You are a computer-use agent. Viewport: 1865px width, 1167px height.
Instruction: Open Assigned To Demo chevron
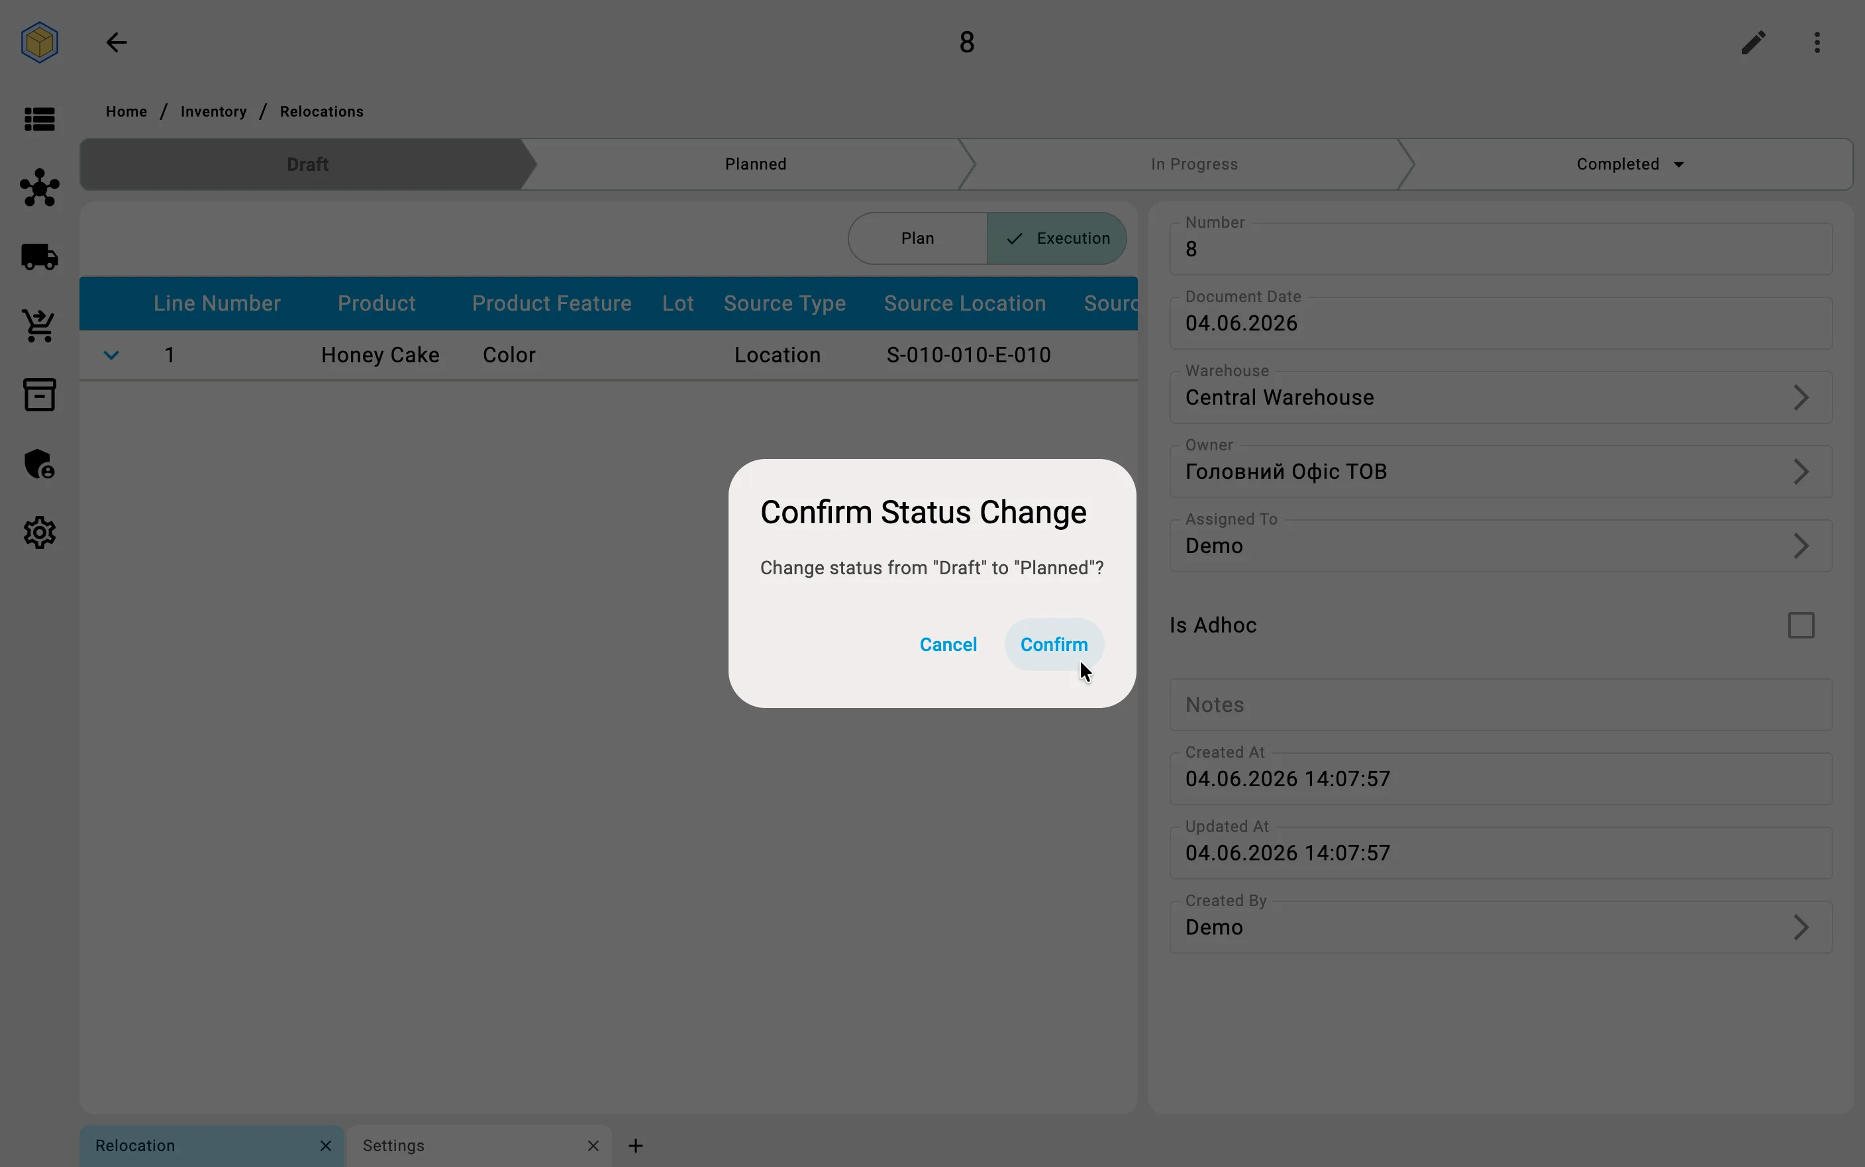tap(1800, 546)
